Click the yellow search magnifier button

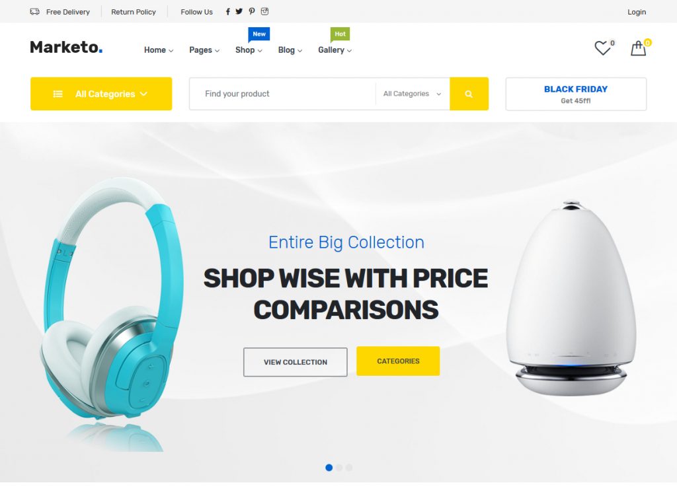click(x=469, y=94)
